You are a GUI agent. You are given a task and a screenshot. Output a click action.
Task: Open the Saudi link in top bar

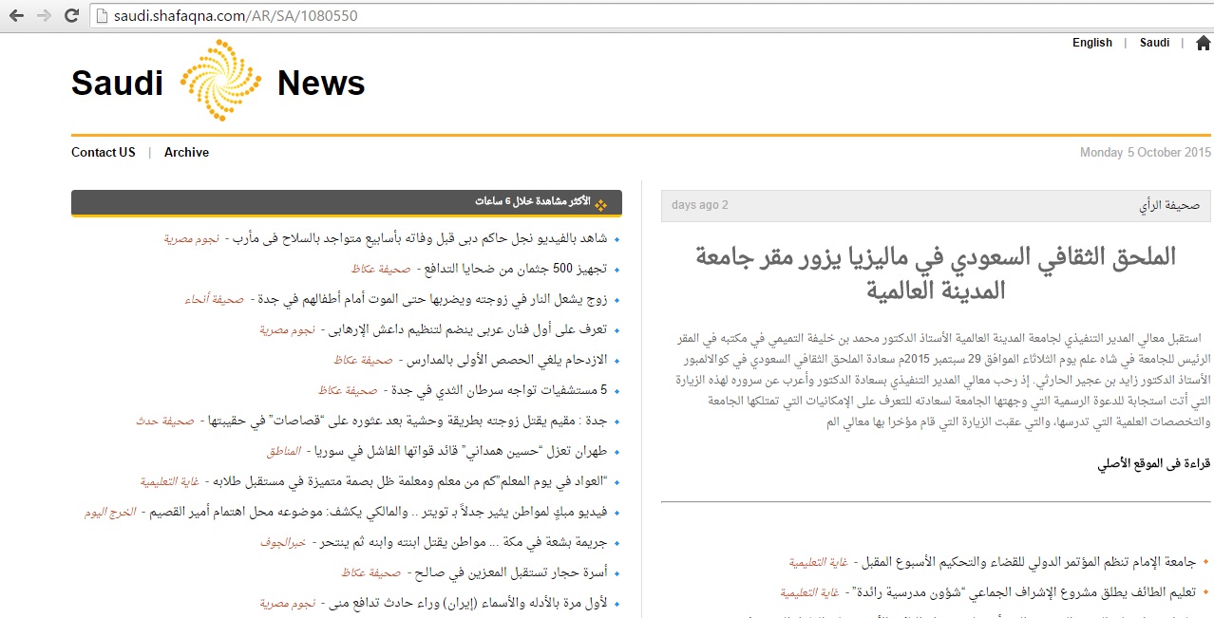pos(1154,43)
